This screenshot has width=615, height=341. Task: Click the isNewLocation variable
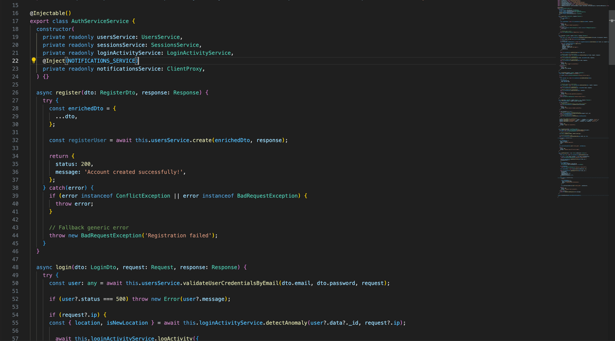point(127,323)
